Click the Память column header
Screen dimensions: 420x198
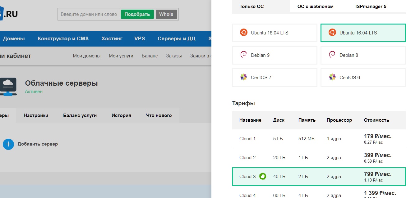tap(307, 120)
